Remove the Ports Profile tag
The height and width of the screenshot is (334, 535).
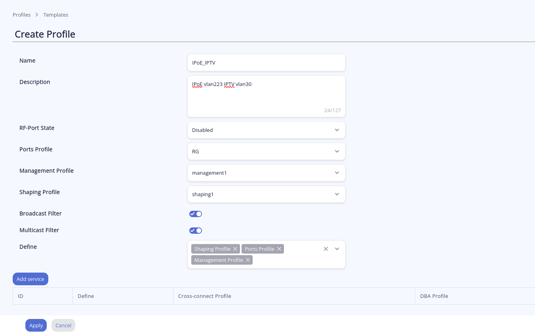point(279,249)
